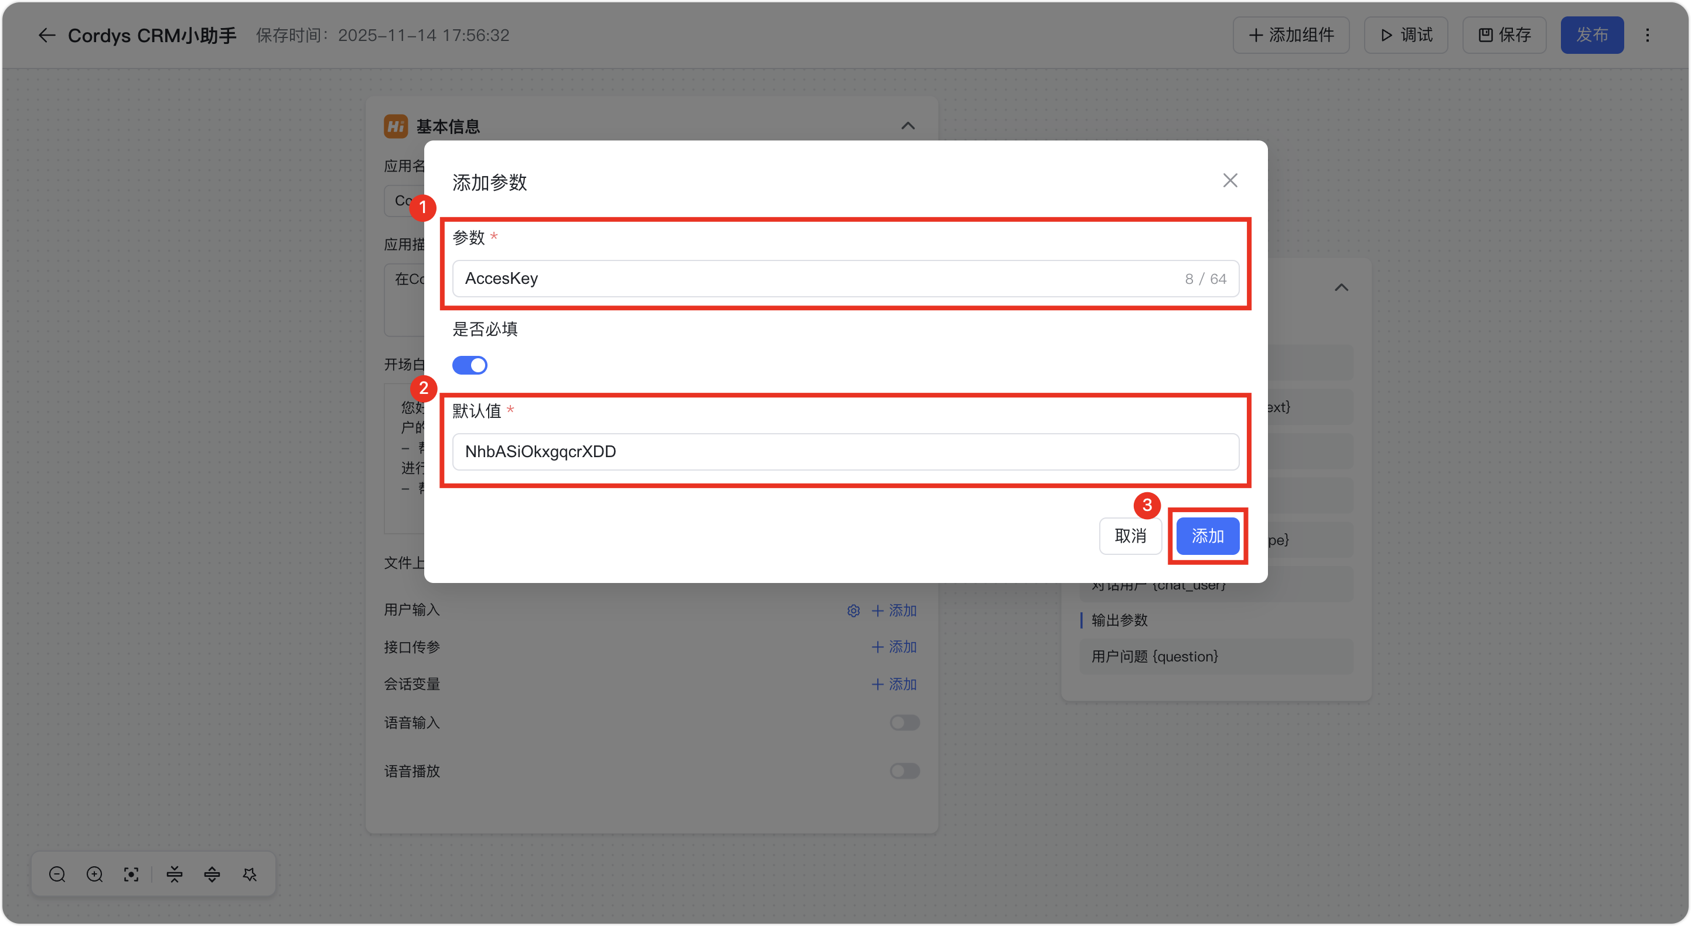This screenshot has height=926, width=1691.
Task: Click the expand all nodes icon
Action: point(212,874)
